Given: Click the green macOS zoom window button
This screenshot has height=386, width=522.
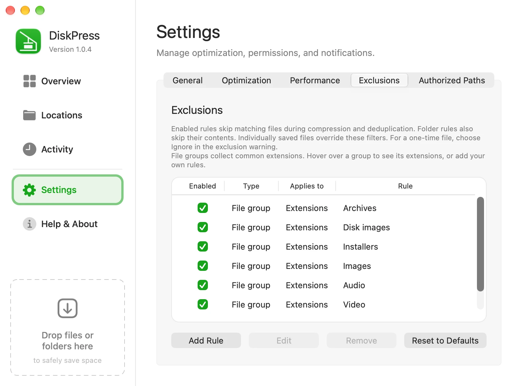Looking at the screenshot, I should [x=40, y=10].
